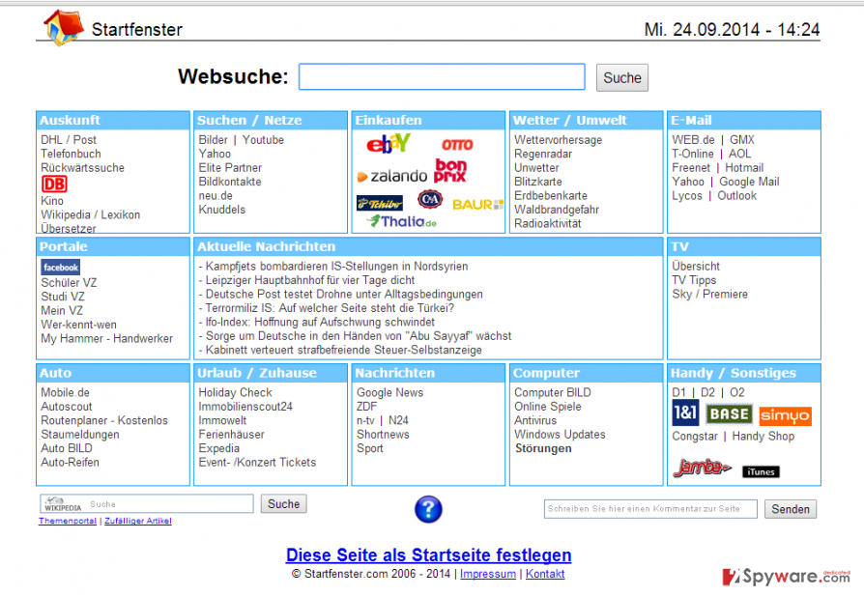Open the N24 link
Viewport: 864px width, 597px height.
click(398, 420)
